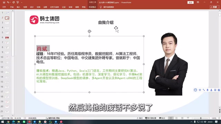Switch to the 开始 (Home) ribbon tab
221x124 pixels.
pyautogui.click(x=12, y=7)
